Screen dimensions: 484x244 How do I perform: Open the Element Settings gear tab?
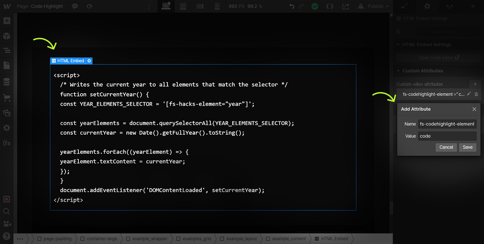click(x=427, y=6)
